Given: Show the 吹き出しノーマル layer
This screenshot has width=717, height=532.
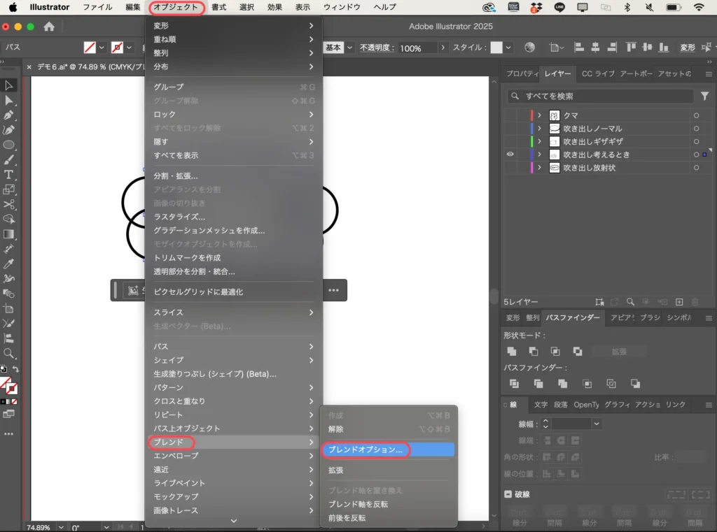Looking at the screenshot, I should point(510,128).
